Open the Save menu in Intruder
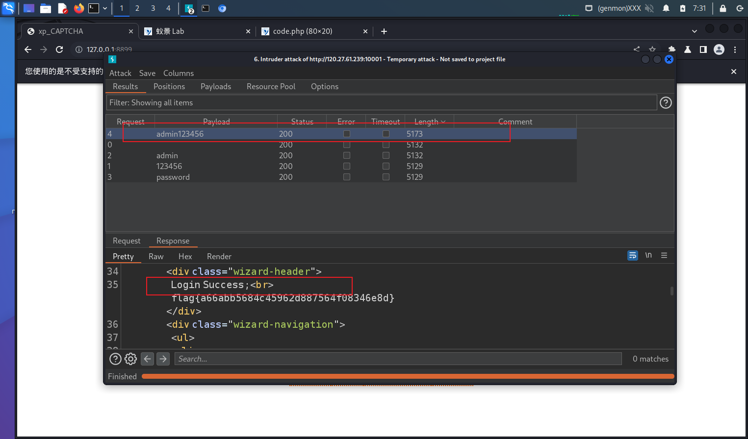 point(147,73)
